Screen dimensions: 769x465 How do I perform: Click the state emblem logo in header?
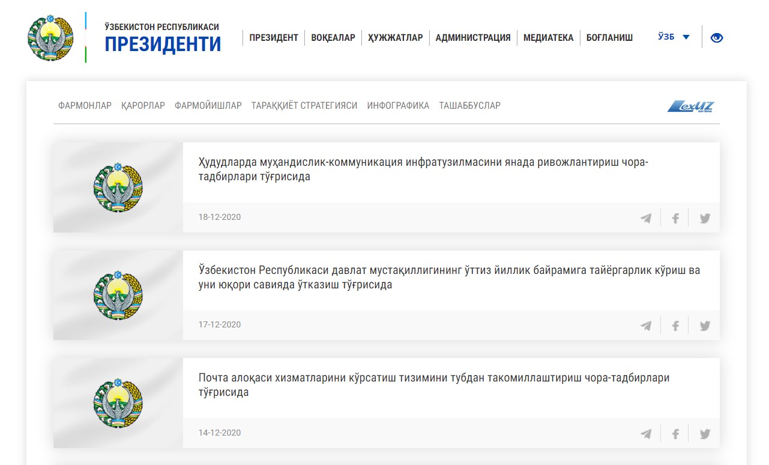tap(51, 38)
